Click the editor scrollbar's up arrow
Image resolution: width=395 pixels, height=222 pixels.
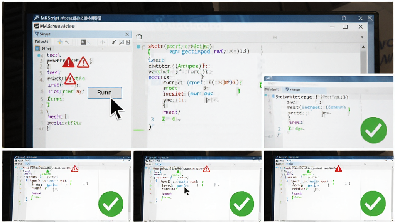click(363, 47)
